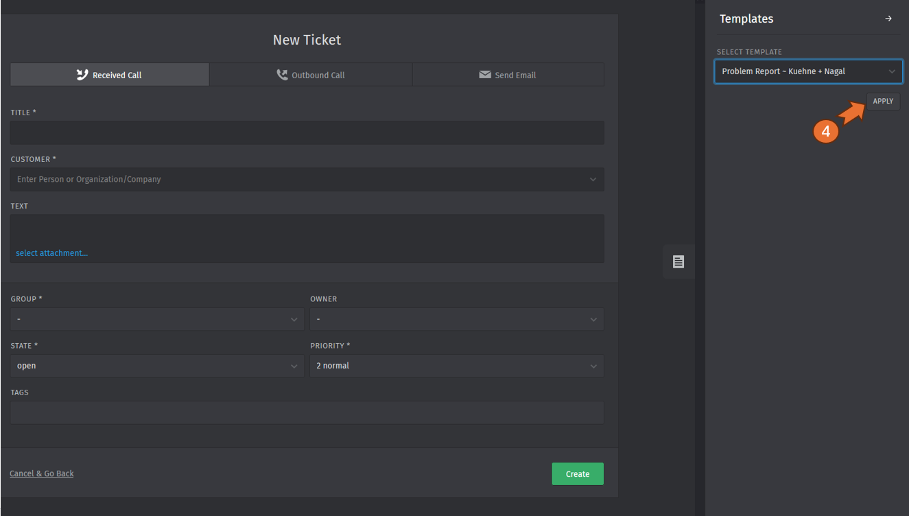
Task: Expand the Customer field chevron
Action: point(593,180)
